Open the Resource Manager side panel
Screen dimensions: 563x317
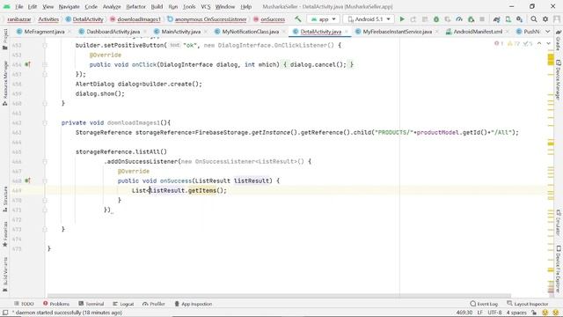click(x=5, y=83)
